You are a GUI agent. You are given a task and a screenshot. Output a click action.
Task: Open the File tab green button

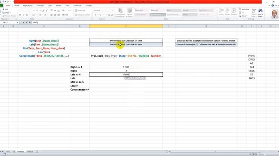pos(2,6)
